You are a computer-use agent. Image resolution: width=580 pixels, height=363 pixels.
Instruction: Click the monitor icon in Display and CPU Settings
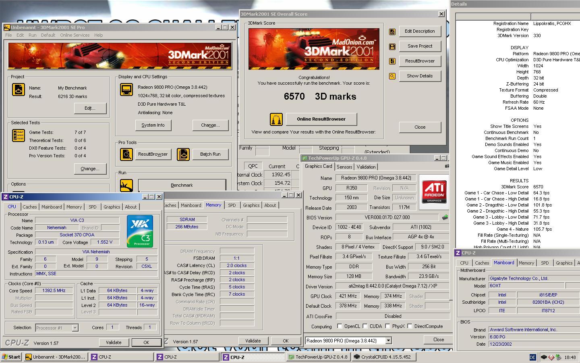pyautogui.click(x=126, y=89)
